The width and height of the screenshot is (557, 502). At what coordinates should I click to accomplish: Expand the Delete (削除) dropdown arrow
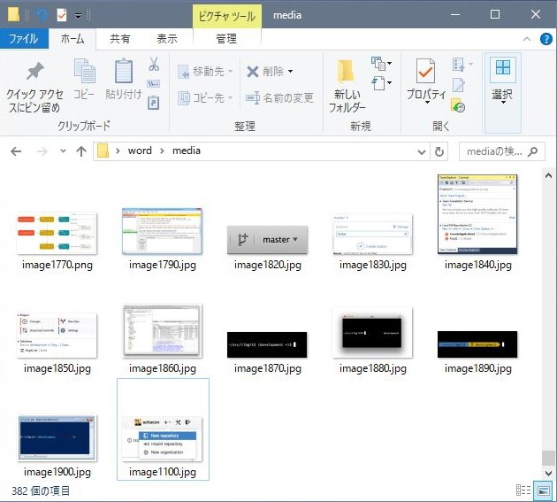point(290,72)
